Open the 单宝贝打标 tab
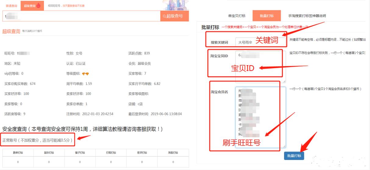Image resolution: width=370 pixels, height=170 pixels. pyautogui.click(x=237, y=16)
